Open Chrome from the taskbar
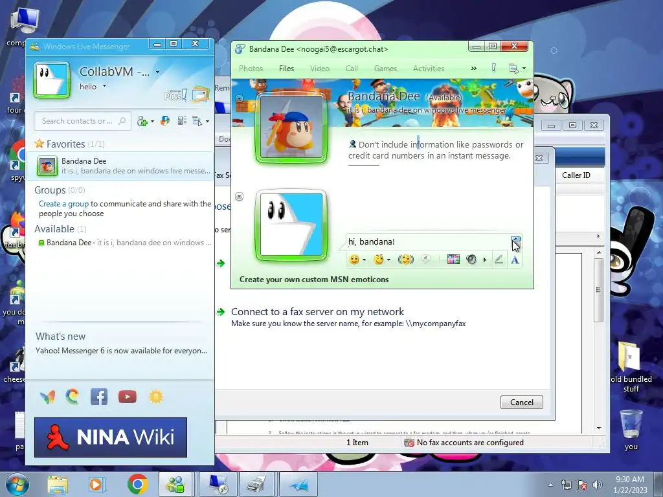The width and height of the screenshot is (663, 497). tap(137, 484)
